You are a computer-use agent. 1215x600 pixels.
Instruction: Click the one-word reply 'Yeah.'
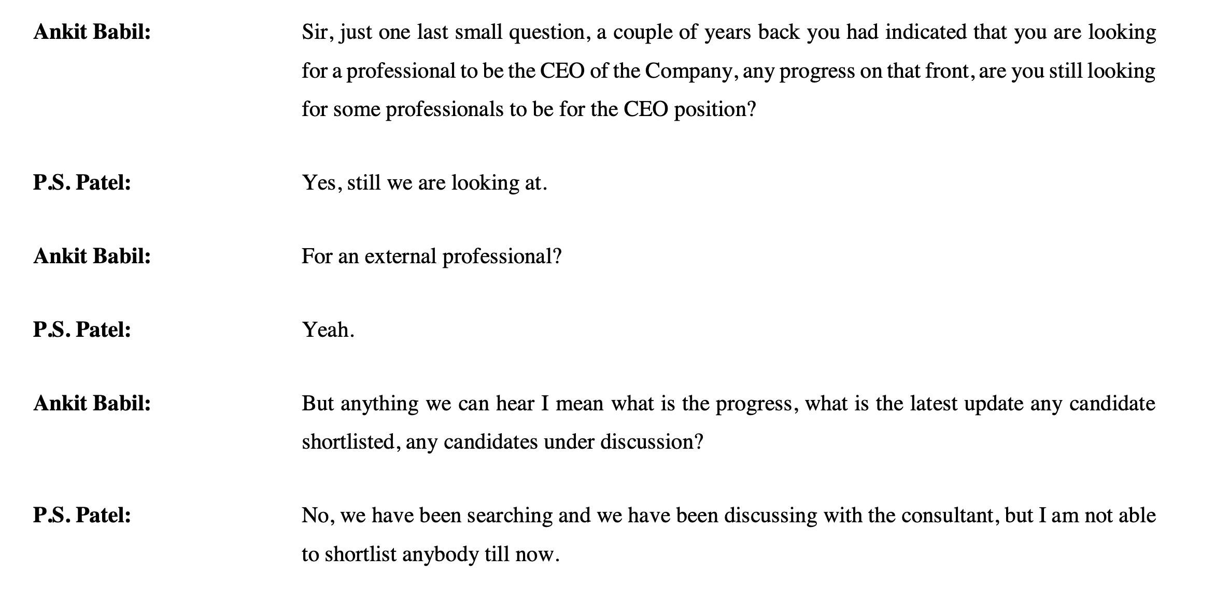click(x=328, y=330)
